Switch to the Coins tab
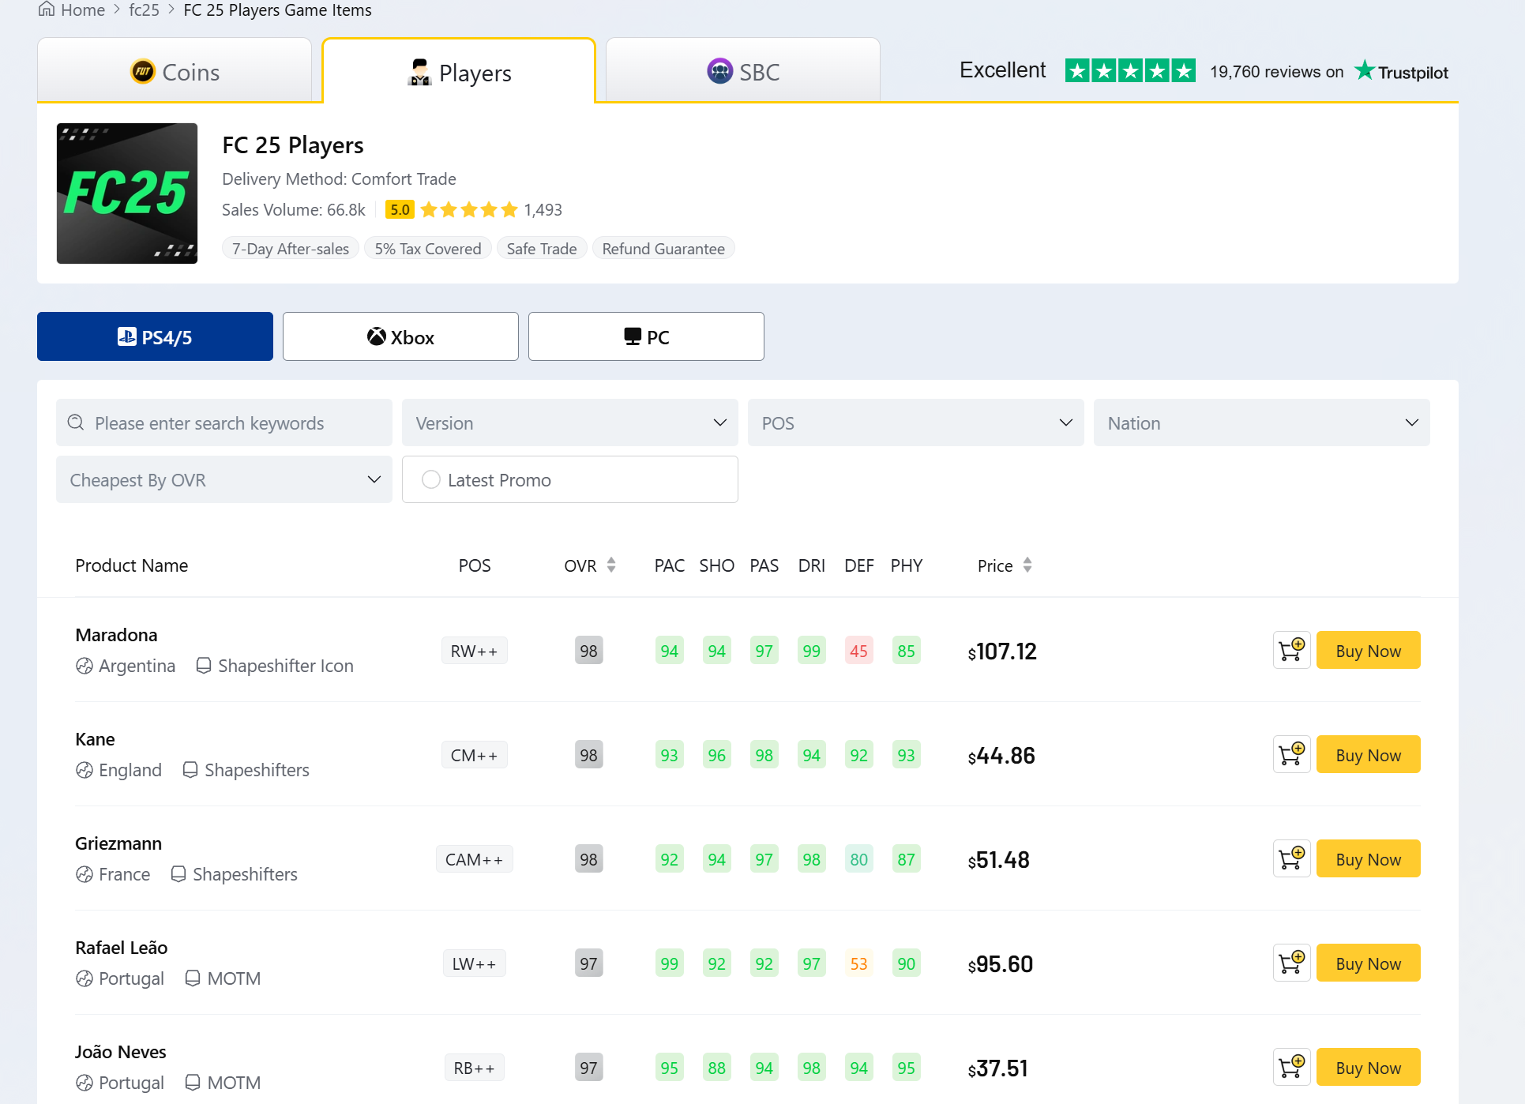The image size is (1525, 1104). point(175,71)
